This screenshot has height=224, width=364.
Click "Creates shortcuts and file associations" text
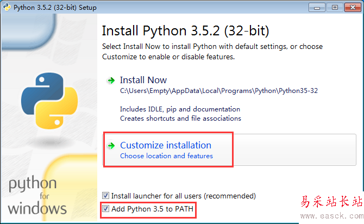180,118
